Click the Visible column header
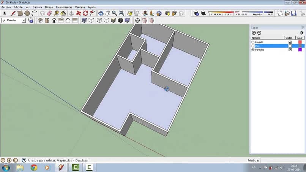The height and width of the screenshot is (172, 306). click(289, 38)
